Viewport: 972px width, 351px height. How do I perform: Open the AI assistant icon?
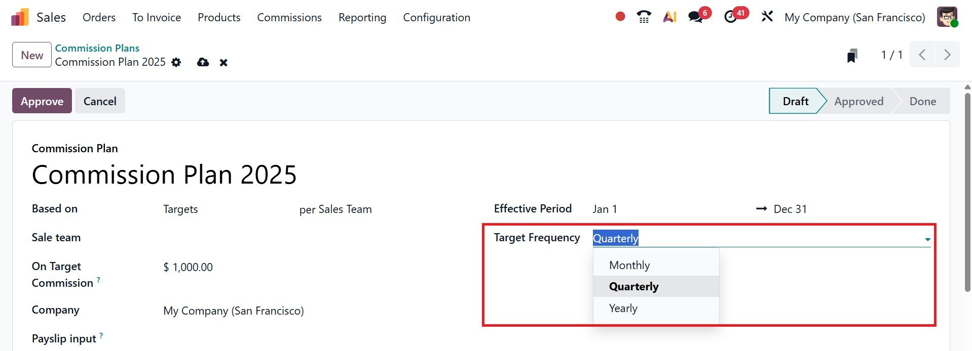[x=669, y=17]
